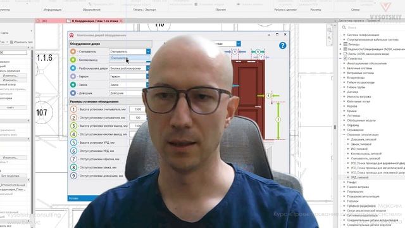
Task: Click the lavender Геркон equipment icon
Action: [x=73, y=76]
